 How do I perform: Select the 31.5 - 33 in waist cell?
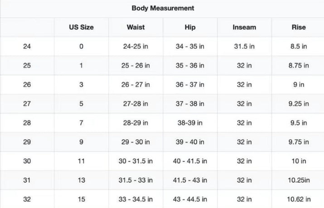point(136,180)
